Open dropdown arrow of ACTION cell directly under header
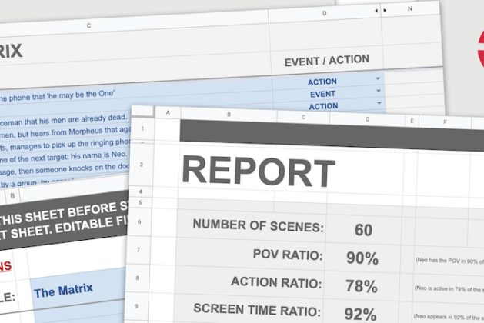This screenshot has height=323, width=484. 378,78
